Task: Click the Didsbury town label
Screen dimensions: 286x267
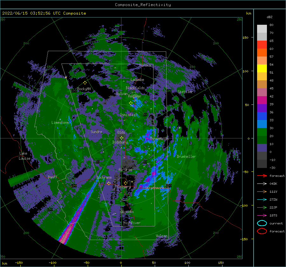Action: point(120,142)
